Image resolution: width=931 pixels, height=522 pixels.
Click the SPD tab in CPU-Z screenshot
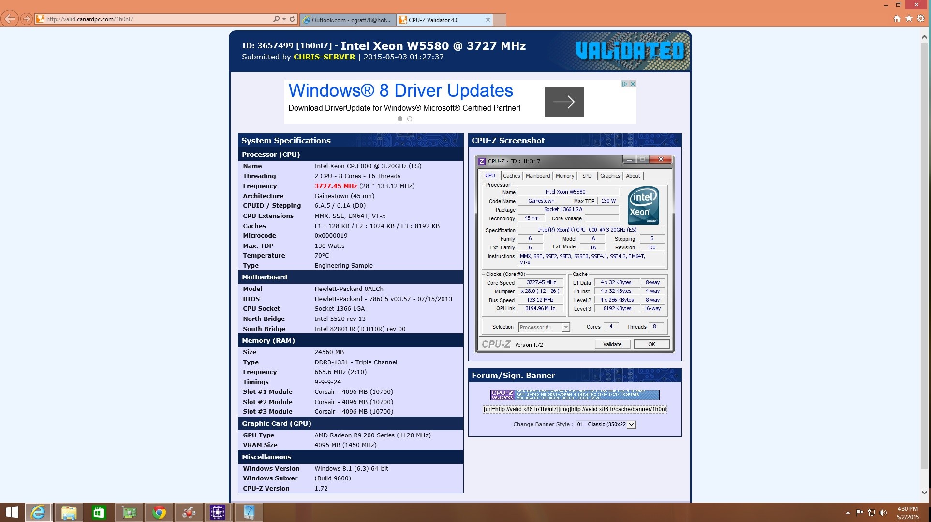[x=587, y=176]
